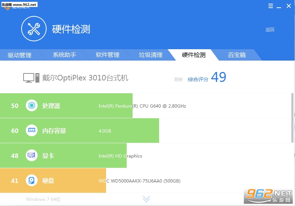This screenshot has width=295, height=206.
Task: Click 刷新 to refresh score
Action: [x=178, y=80]
